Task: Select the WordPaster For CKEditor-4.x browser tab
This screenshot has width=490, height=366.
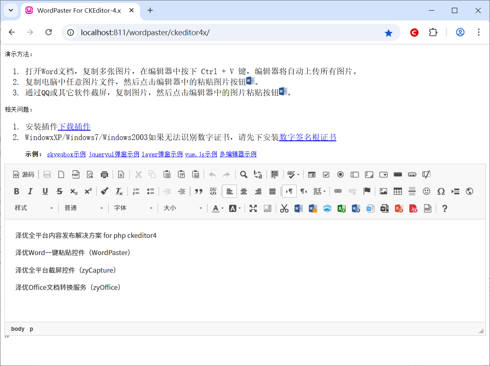Action: tap(79, 11)
